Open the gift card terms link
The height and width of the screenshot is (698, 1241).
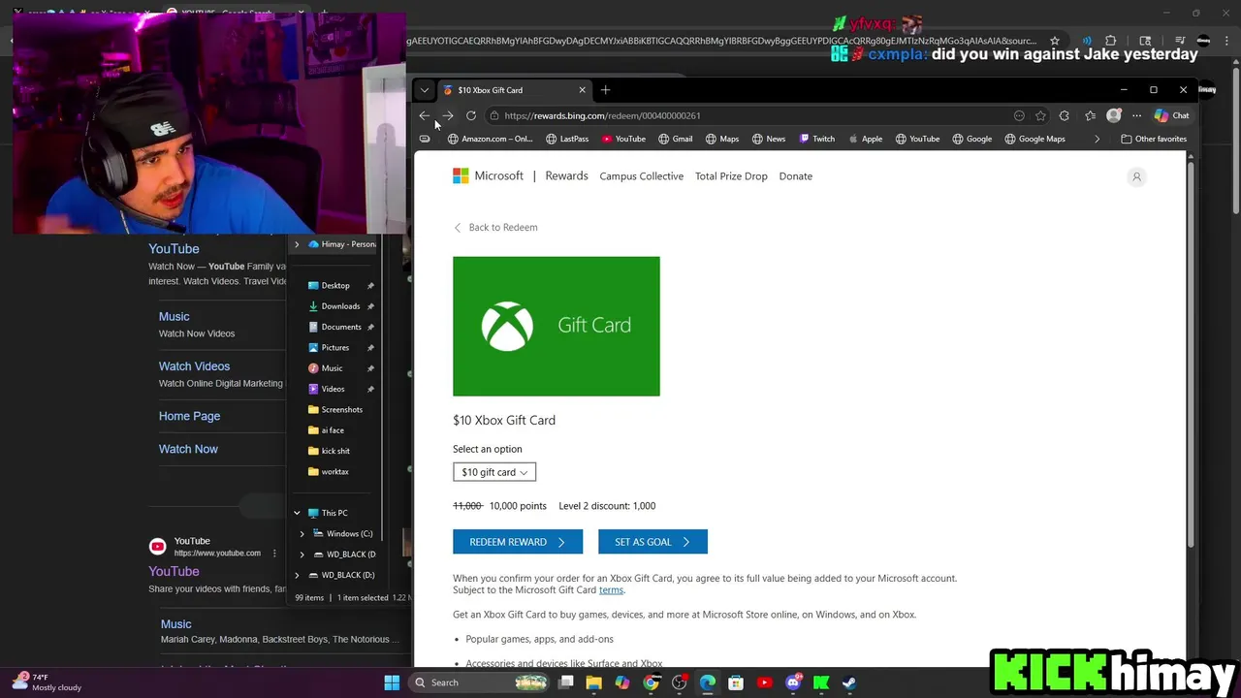611,589
